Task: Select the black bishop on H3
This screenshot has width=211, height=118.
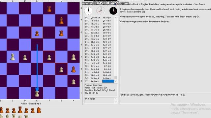Action: [74, 69]
